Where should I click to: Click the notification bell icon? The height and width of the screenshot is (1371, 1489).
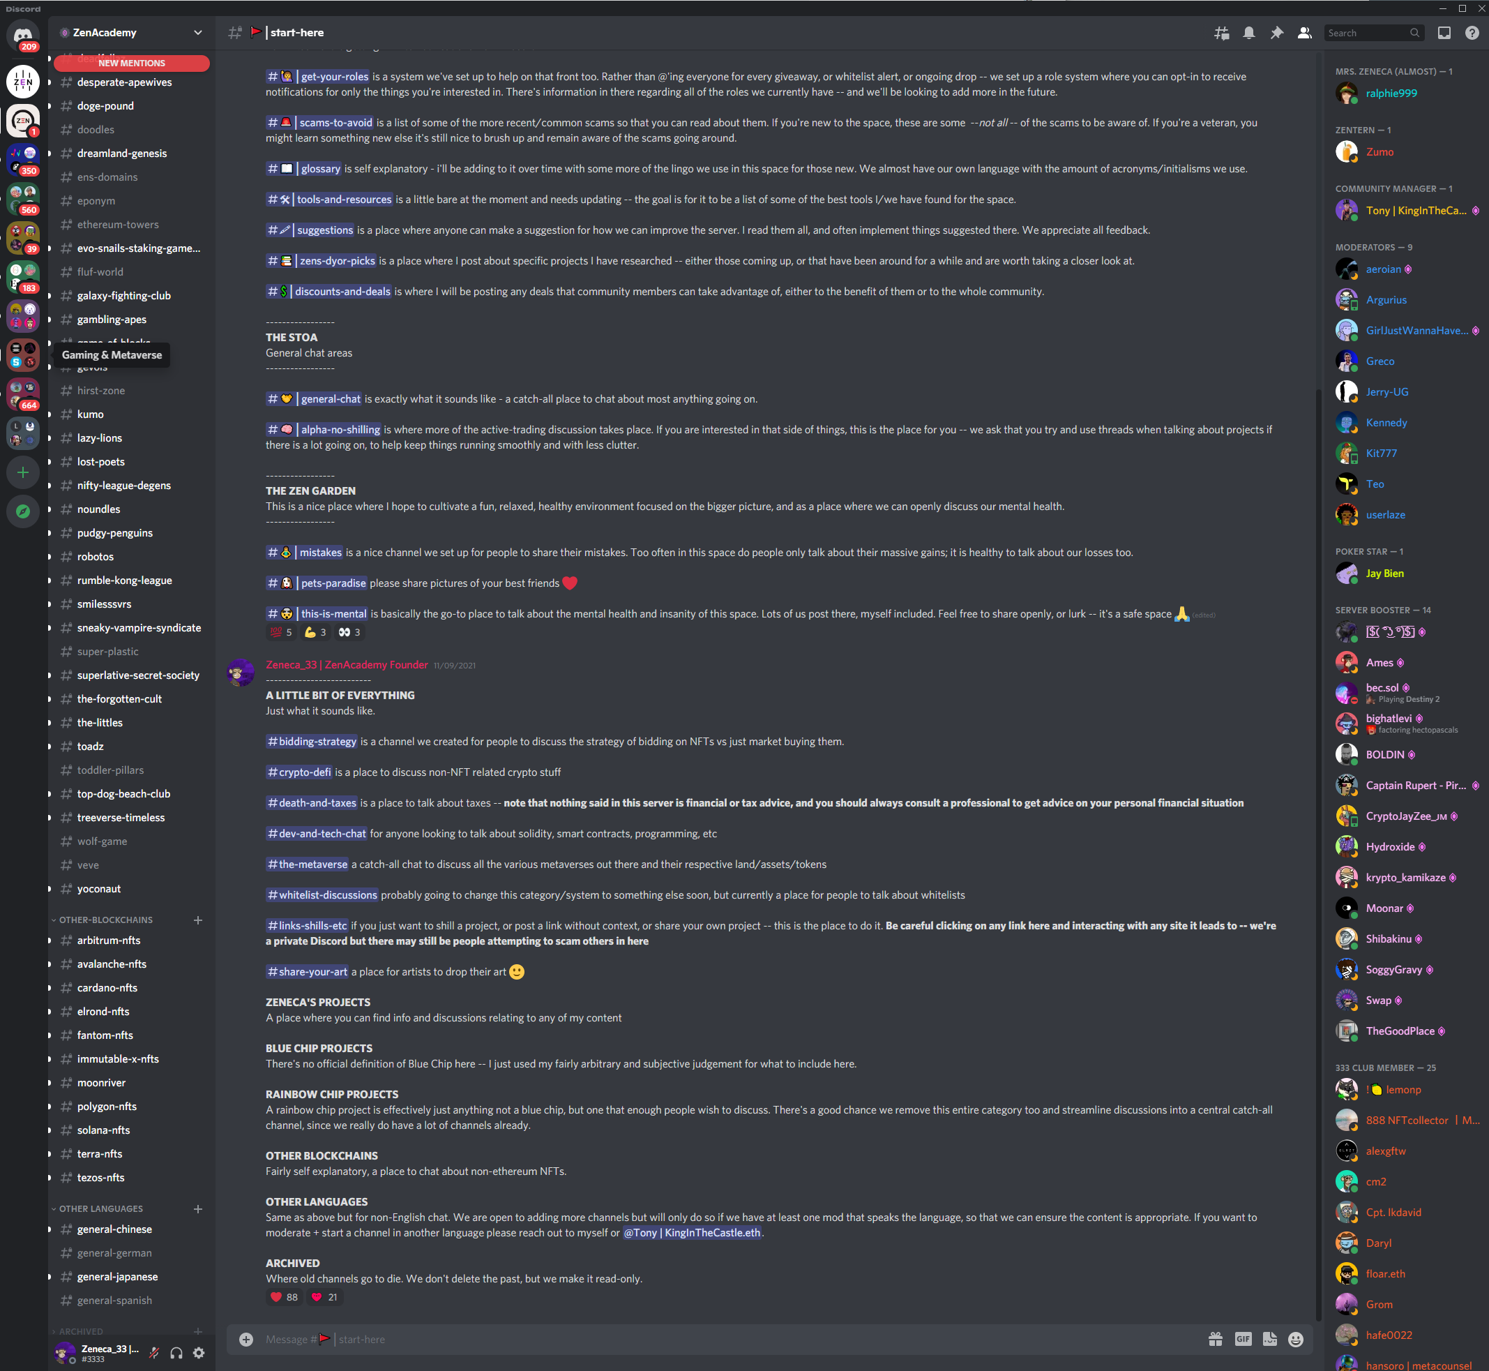[1248, 32]
